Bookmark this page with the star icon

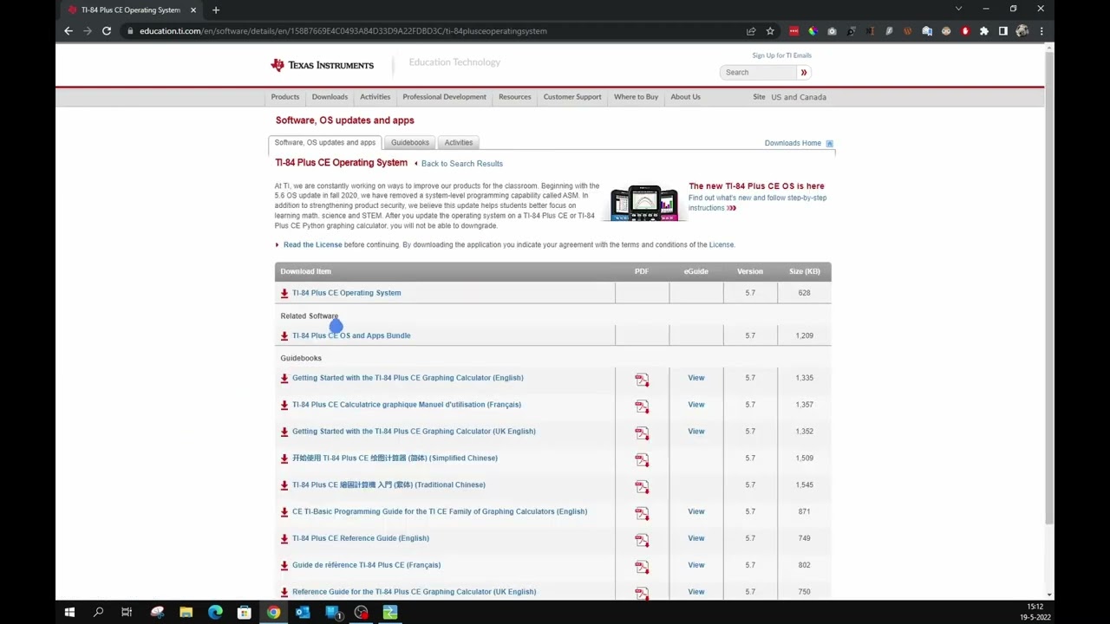click(x=769, y=31)
